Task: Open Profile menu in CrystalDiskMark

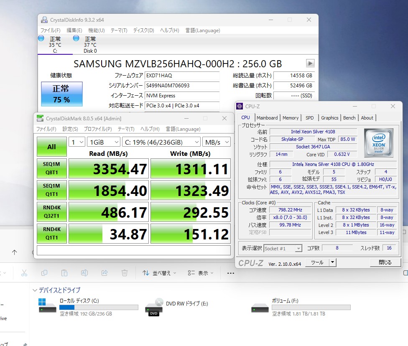Action: point(98,129)
